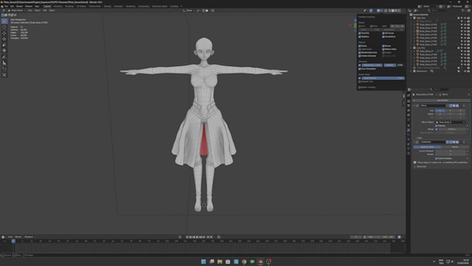The image size is (472, 266).
Task: Adjust the Levels Viewport value field
Action: pyautogui.click(x=450, y=151)
